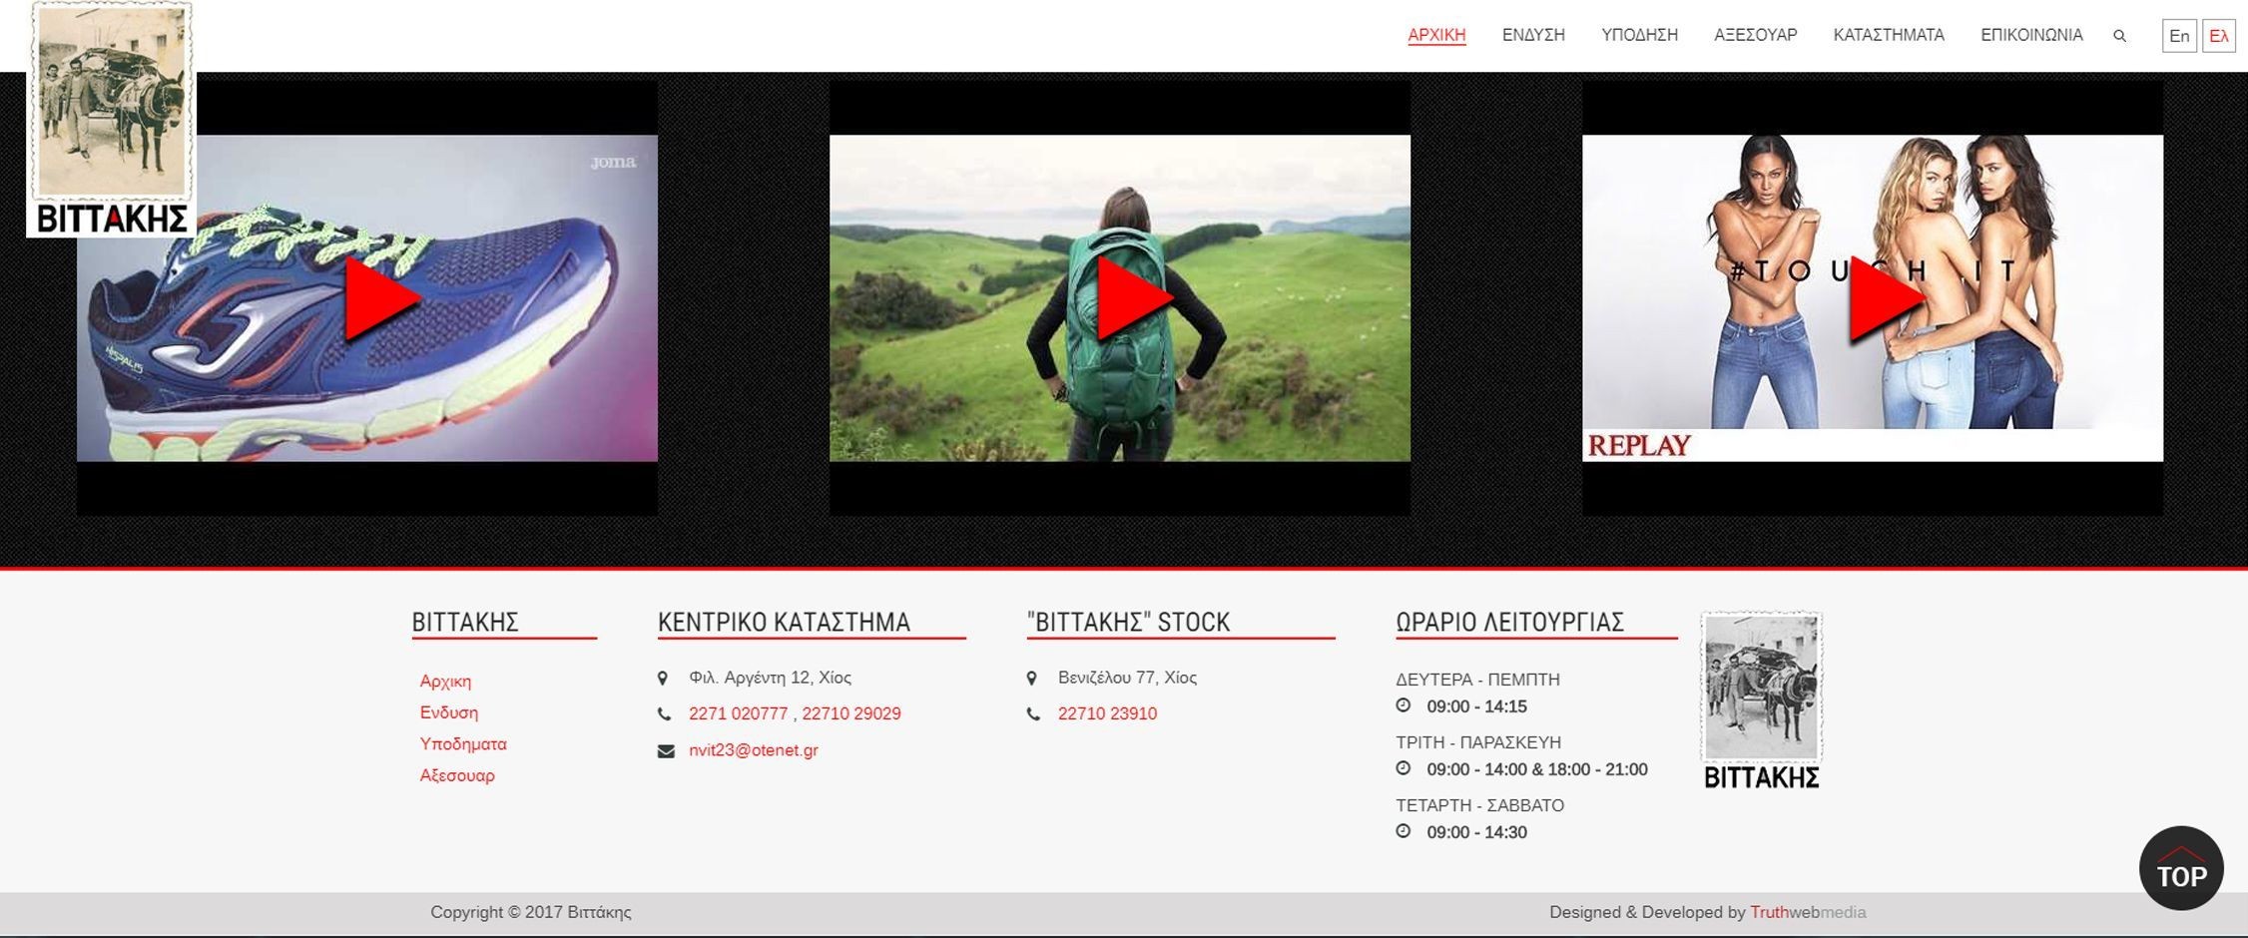The image size is (2248, 938).
Task: Open the ΥΠΟΔΗΣΗ menu
Action: click(1639, 35)
